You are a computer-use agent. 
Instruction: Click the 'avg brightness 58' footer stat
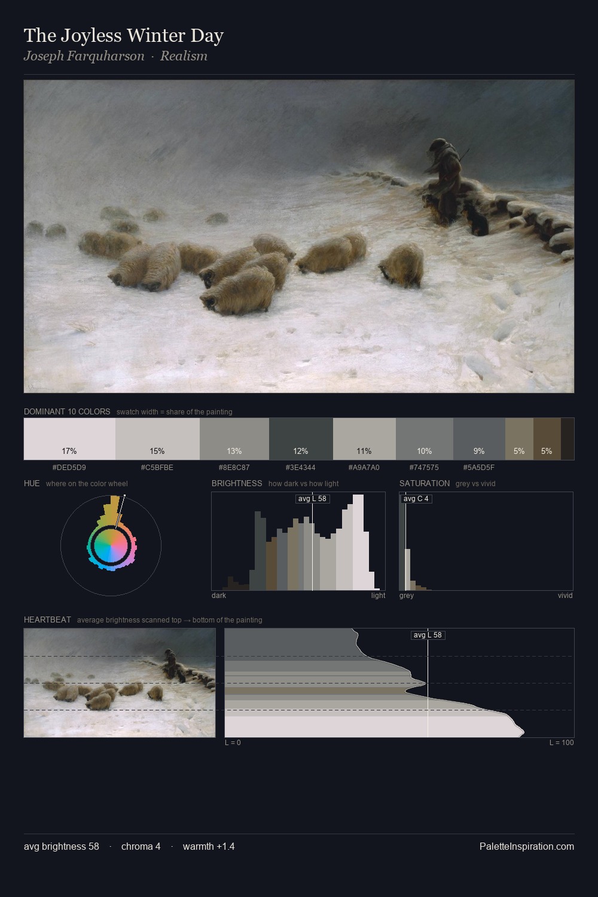click(x=62, y=847)
